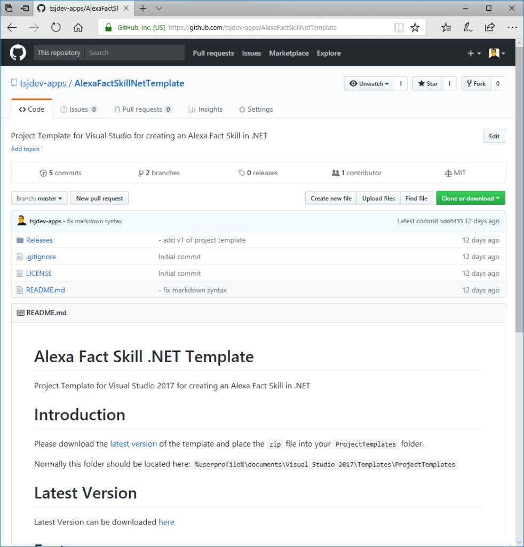Click the GitHub Octocat logo
The image size is (524, 547).
pos(18,53)
